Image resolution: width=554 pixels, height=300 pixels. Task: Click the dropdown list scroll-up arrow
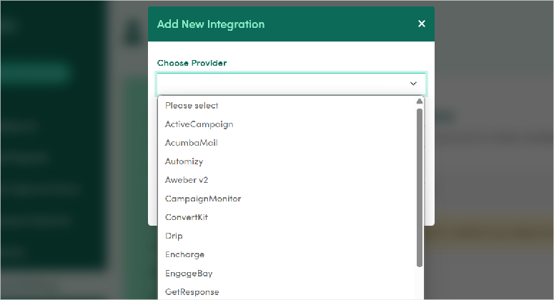tap(420, 101)
